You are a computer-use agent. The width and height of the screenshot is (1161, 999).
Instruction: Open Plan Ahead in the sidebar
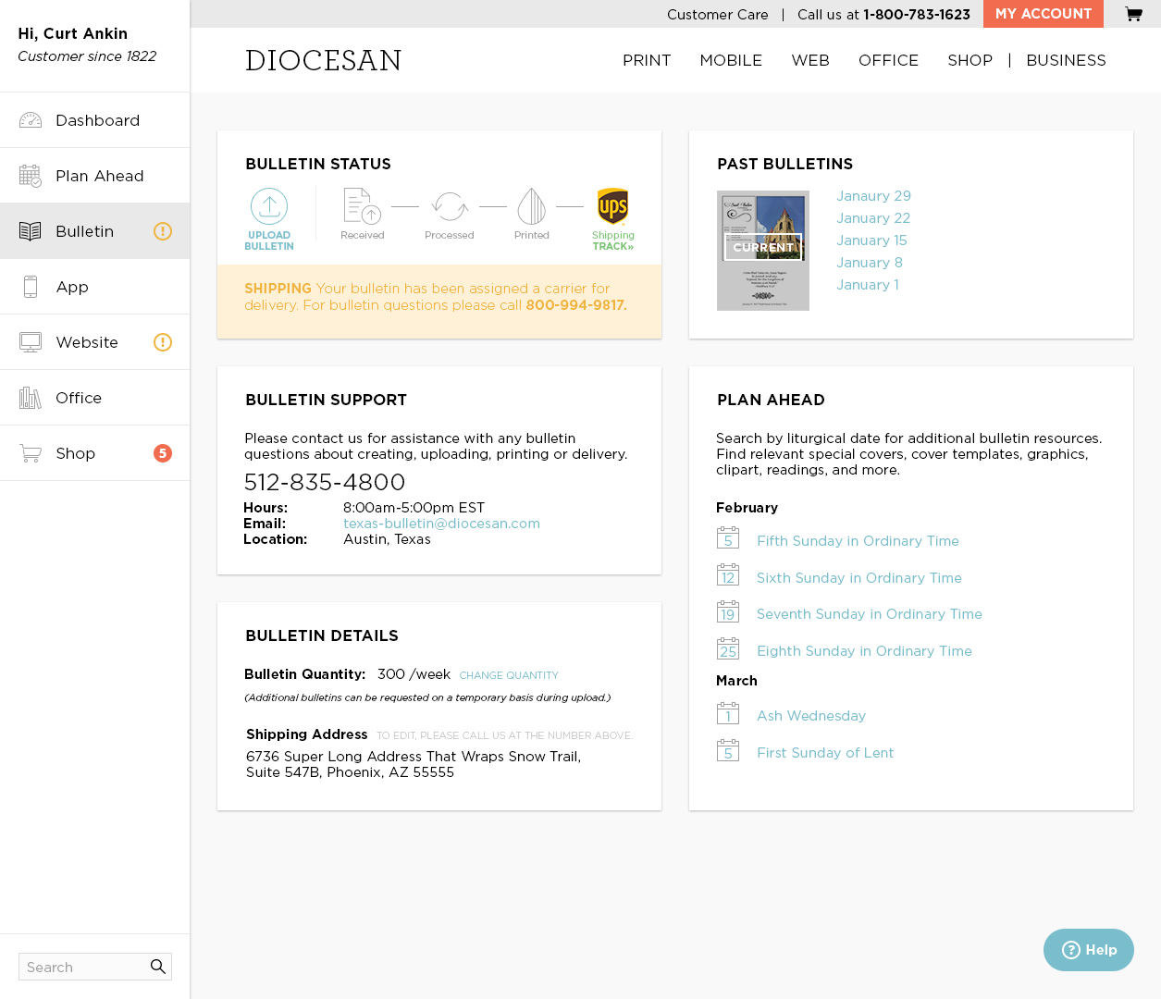click(99, 176)
